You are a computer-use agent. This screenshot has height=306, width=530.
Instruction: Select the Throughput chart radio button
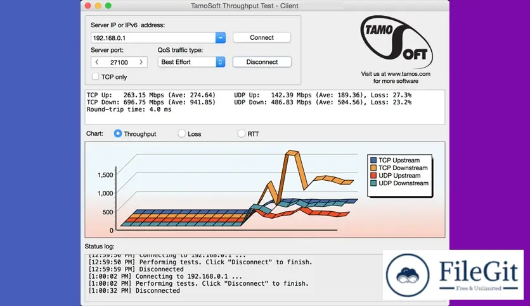pos(118,133)
